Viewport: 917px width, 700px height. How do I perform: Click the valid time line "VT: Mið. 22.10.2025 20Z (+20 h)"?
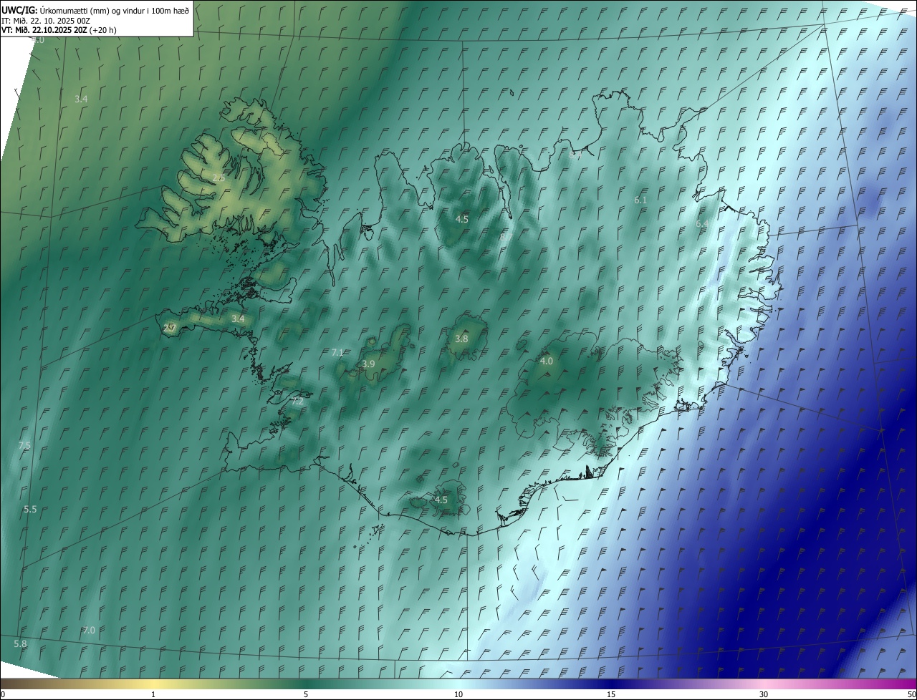coord(59,30)
